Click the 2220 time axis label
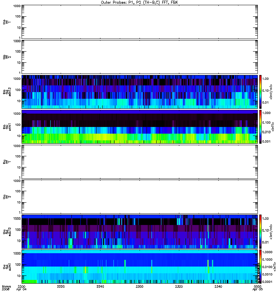The image size is (279, 297). pos(61,286)
